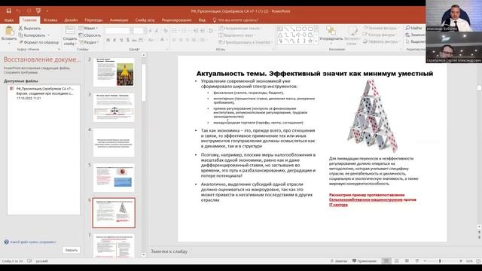Image resolution: width=482 pixels, height=271 pixels.
Task: Open the Заливка фигуры shape fill menu
Action: click(x=381, y=28)
